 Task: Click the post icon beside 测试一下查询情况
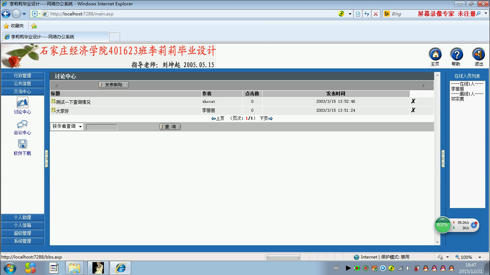53,101
